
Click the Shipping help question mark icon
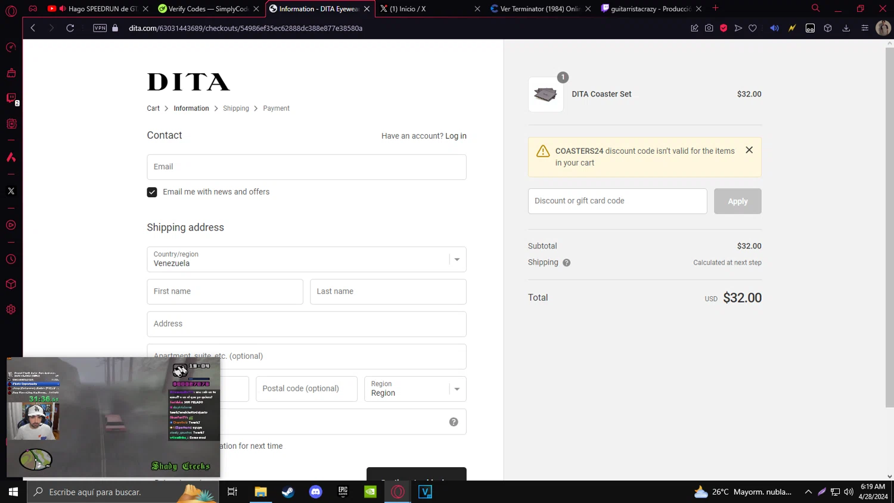tap(566, 263)
